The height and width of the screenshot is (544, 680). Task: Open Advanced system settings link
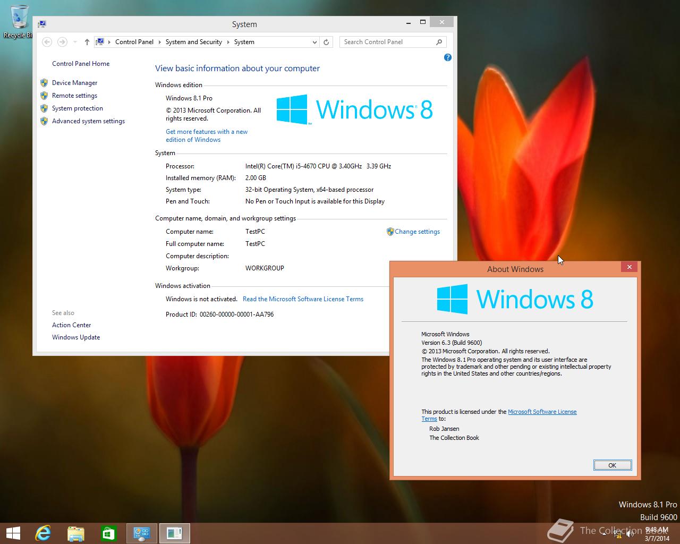(88, 121)
